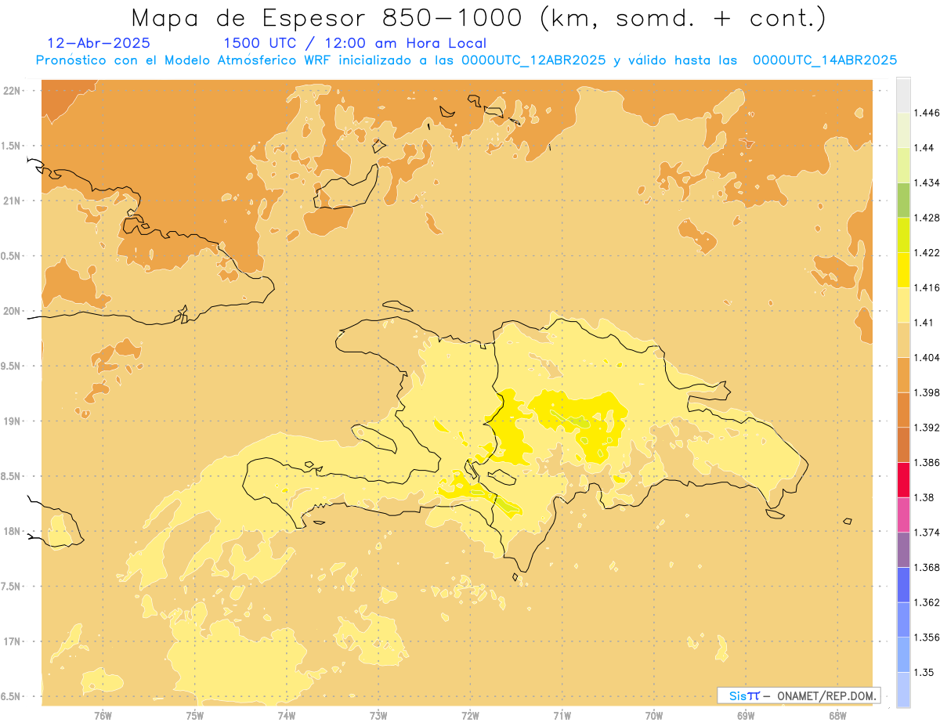
Task: Click the legend value "1.368"
Action: [927, 568]
